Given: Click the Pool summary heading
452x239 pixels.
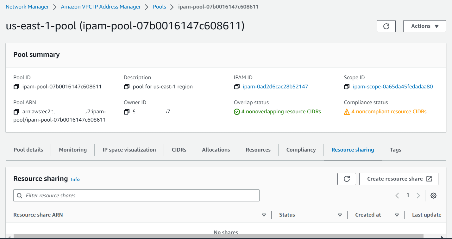Looking at the screenshot, I should click(x=36, y=55).
